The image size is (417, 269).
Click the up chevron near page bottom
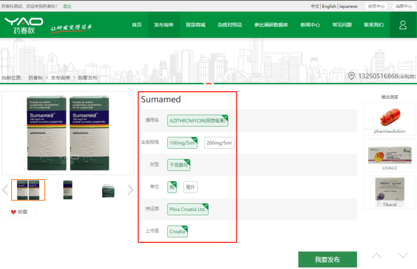coord(377,256)
